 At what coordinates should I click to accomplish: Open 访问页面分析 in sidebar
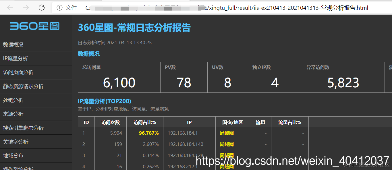[x=36, y=72]
